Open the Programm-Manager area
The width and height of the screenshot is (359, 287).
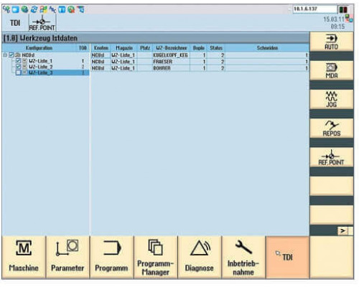(156, 258)
